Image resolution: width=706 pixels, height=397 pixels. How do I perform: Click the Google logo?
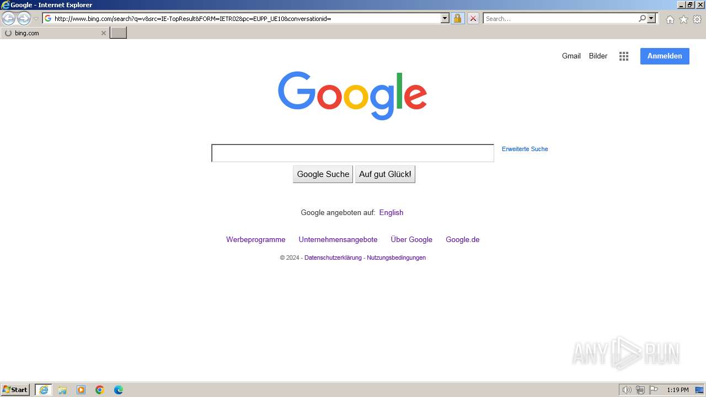(x=352, y=95)
